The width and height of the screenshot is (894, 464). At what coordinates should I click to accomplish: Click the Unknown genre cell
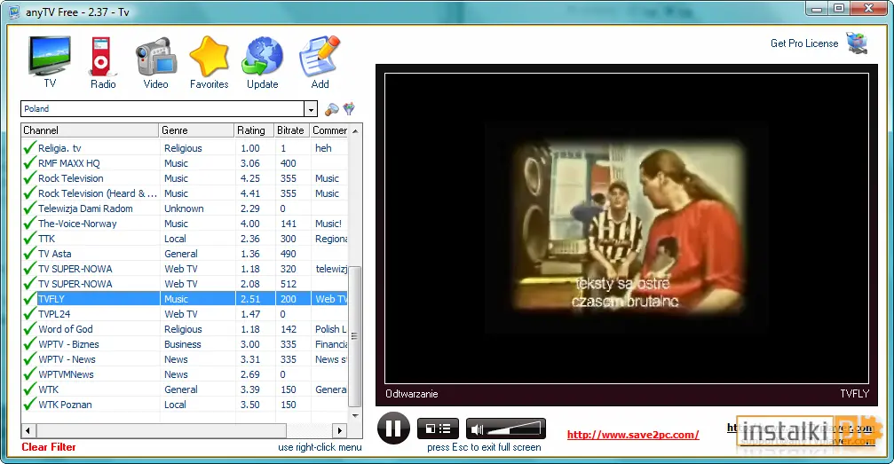(184, 208)
